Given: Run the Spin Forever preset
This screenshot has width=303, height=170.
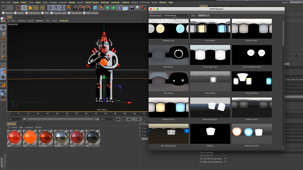Looking at the screenshot, I should tap(90, 13).
